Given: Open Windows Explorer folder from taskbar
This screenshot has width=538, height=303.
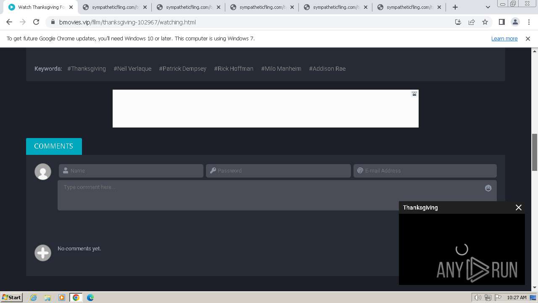Looking at the screenshot, I should point(47,298).
